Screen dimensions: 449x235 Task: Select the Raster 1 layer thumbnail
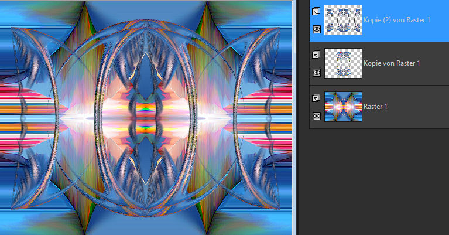343,107
